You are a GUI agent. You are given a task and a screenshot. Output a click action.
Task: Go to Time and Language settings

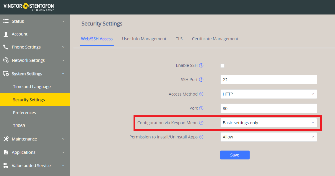pos(32,87)
